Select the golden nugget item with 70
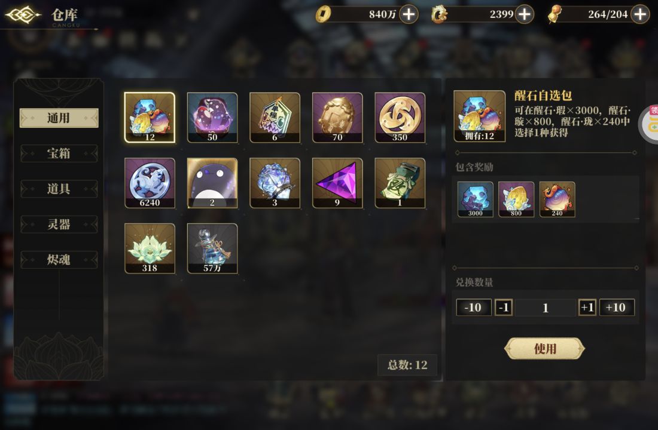658x430 pixels. coord(337,117)
